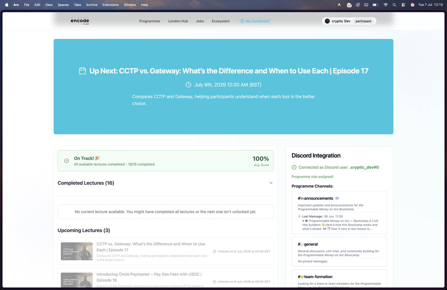
Task: Open the CCTP vs. Gateway lecture thumbnail
Action: tap(77, 251)
